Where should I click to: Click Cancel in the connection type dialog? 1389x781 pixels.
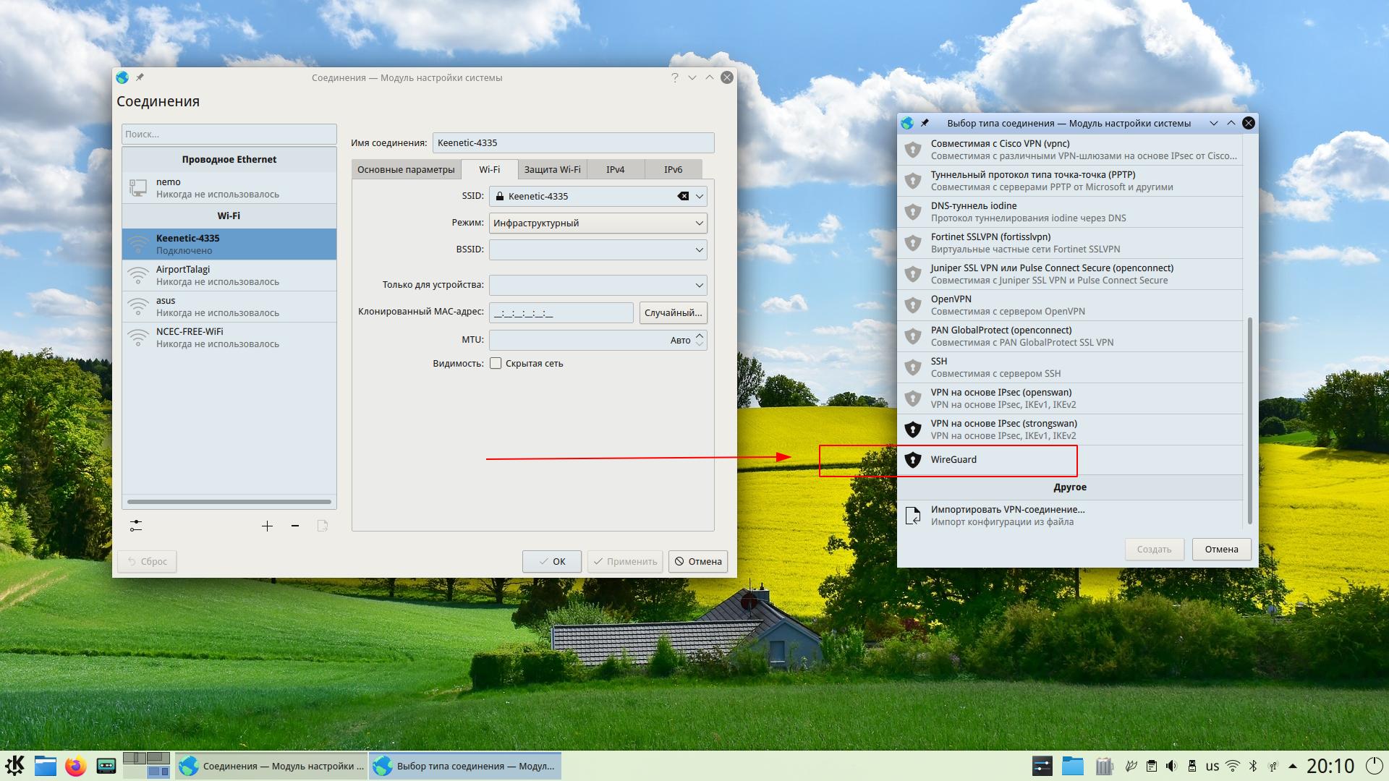tap(1221, 550)
